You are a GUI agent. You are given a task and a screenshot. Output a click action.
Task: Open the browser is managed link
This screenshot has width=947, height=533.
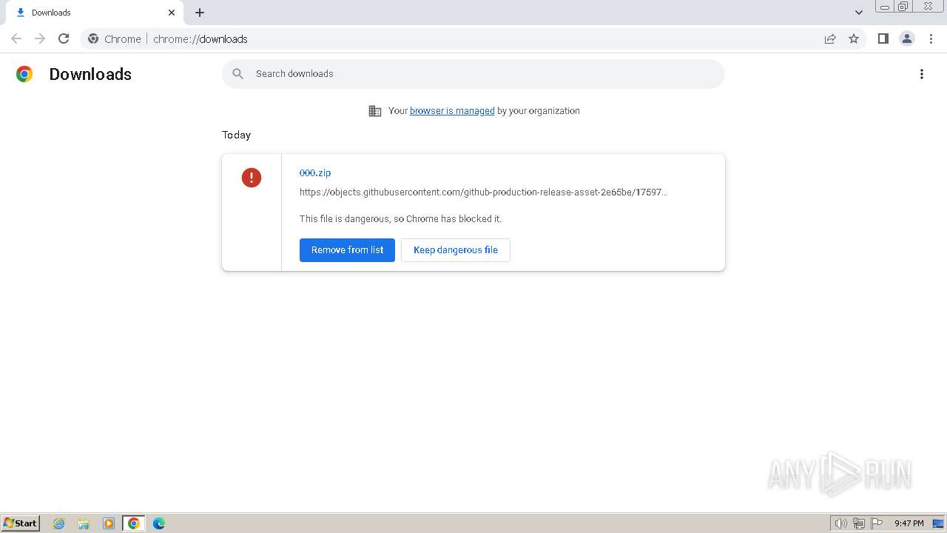click(x=452, y=111)
